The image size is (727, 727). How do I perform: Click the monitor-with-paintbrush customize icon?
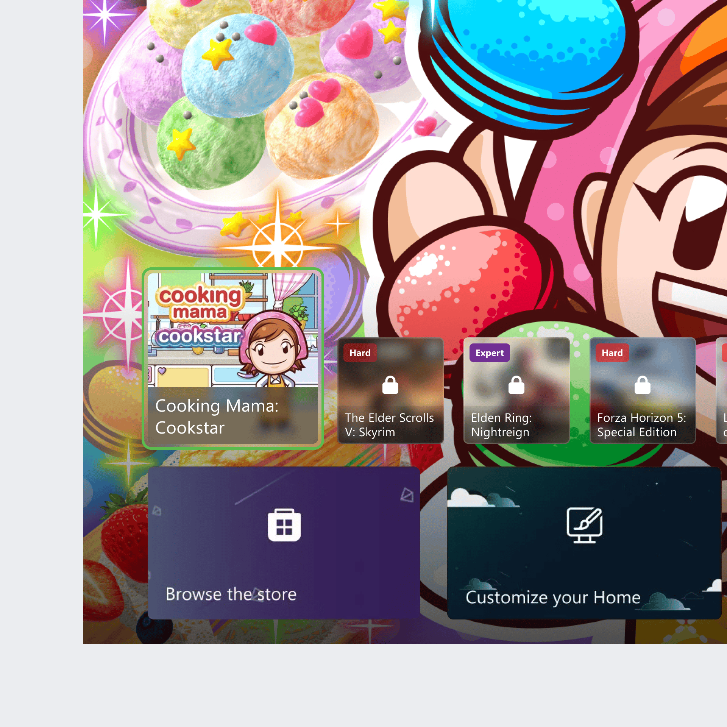(584, 525)
